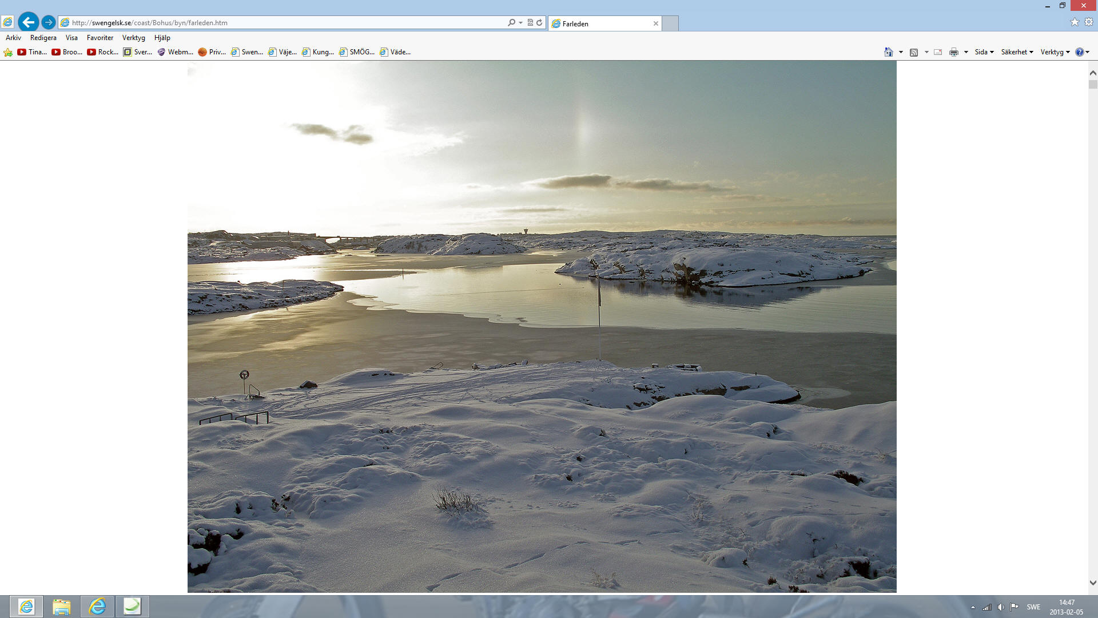This screenshot has width=1098, height=618.
Task: Open File Explorer from the taskbar
Action: [61, 606]
